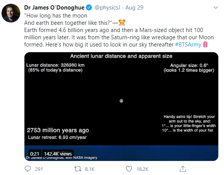Screen dimensions: 224x175
Task: Click the Dr James O'Donoghue name
Action: pyautogui.click(x=54, y=8)
